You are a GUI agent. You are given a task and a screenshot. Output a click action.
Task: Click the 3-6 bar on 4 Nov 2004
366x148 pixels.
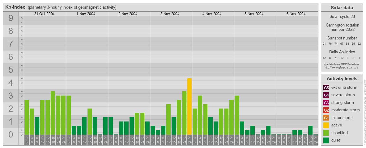pos(200,115)
